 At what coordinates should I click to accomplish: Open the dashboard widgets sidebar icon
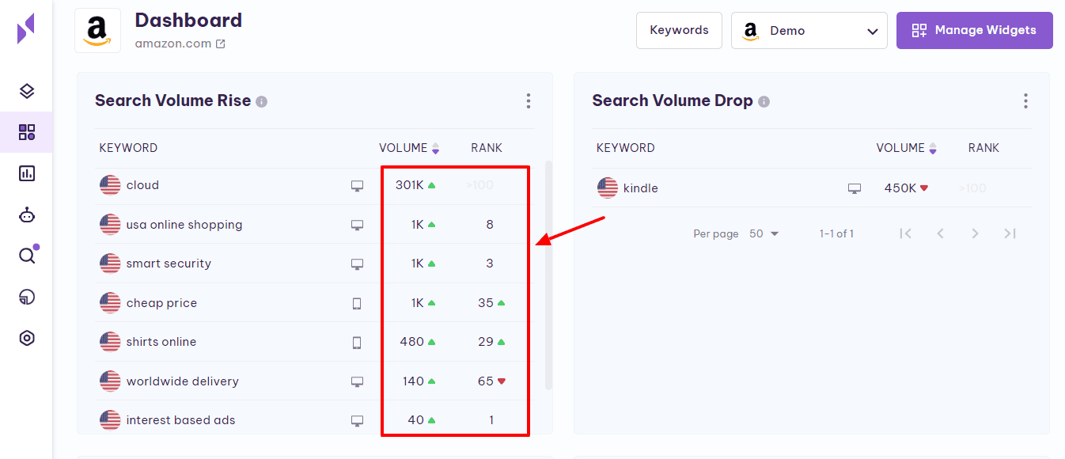(x=27, y=132)
